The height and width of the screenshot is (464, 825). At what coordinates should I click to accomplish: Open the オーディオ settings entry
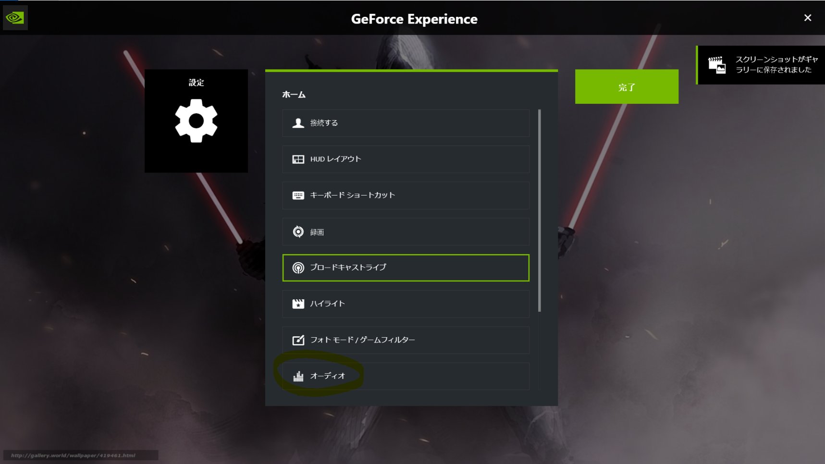(406, 376)
